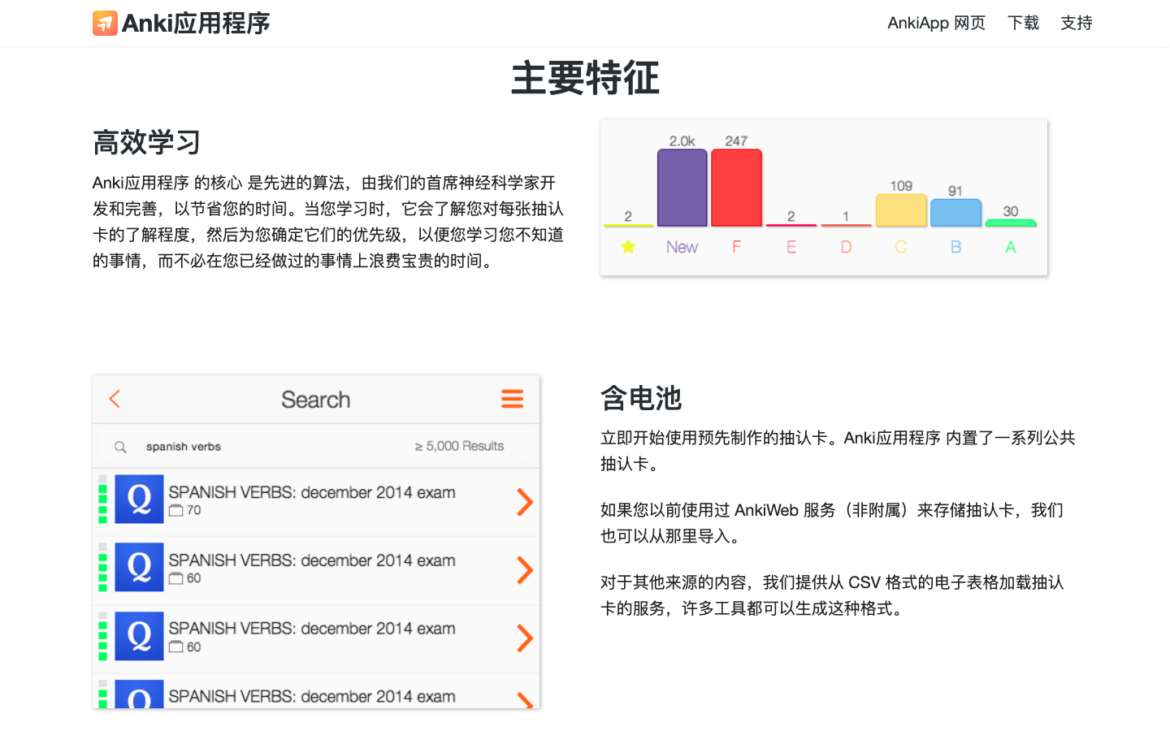Click the 109 value above the C bar
Viewport: 1170px width, 731px height.
[901, 185]
